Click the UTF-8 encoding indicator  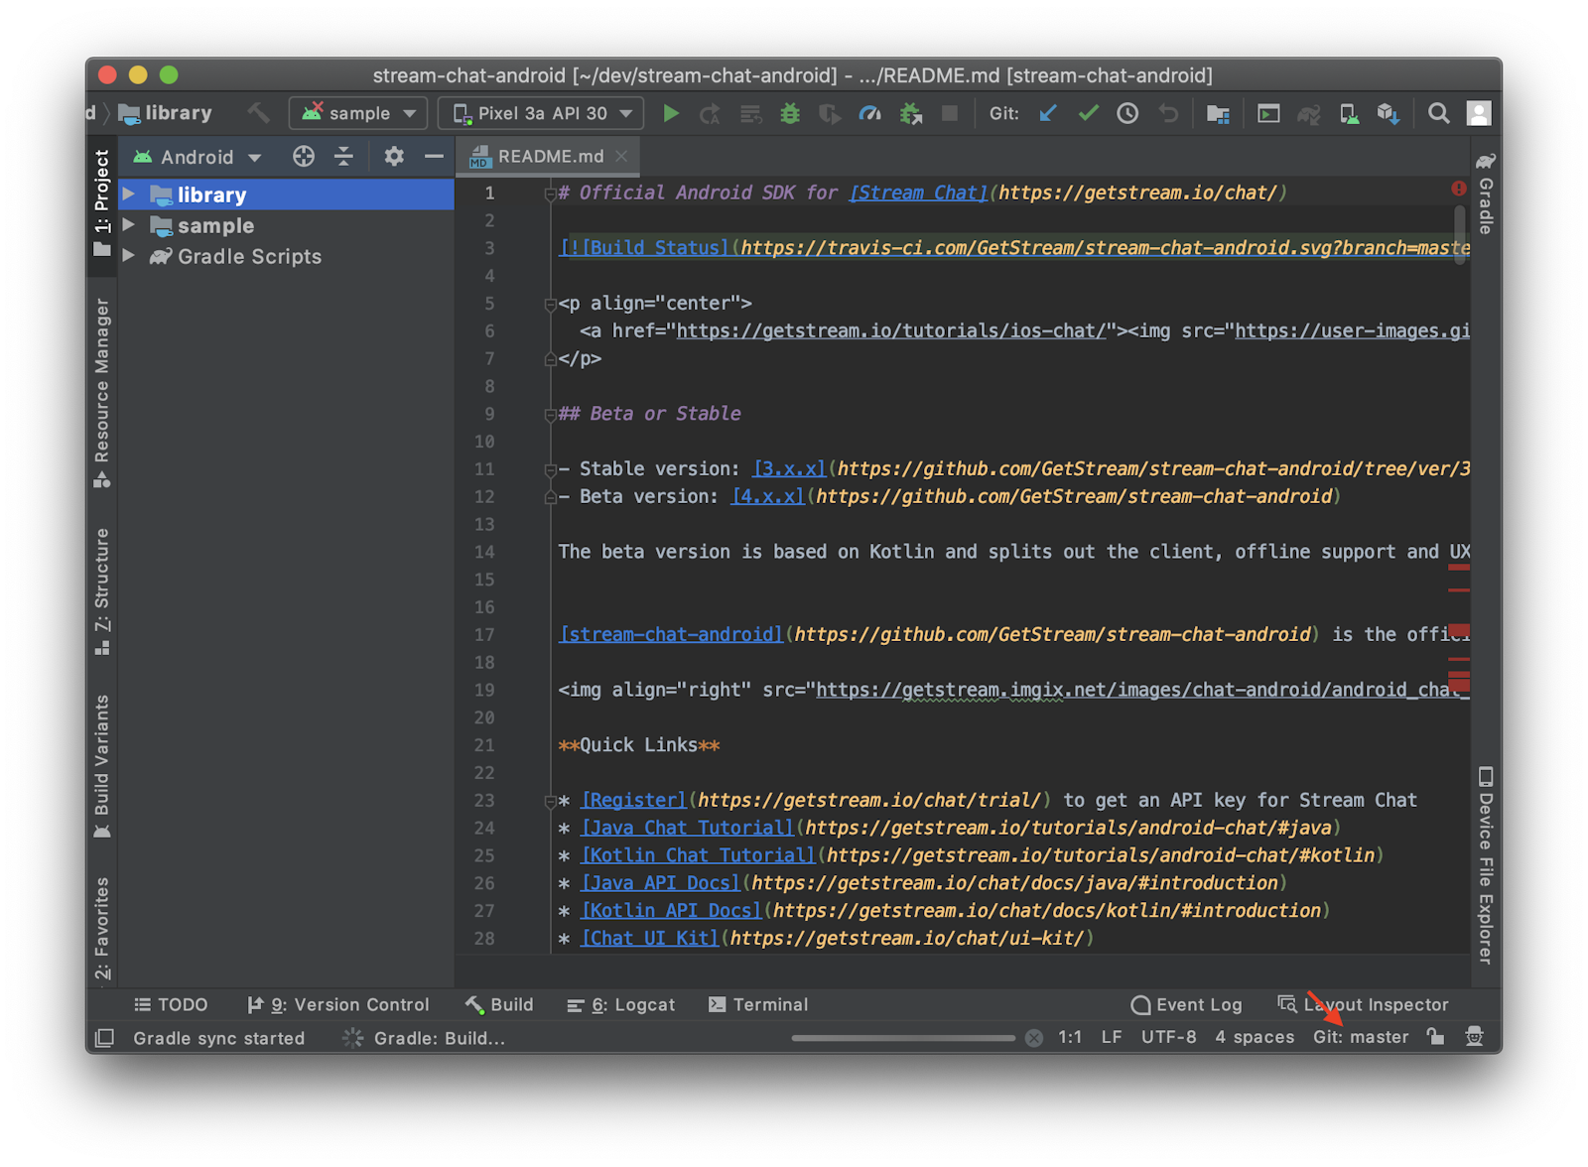(1168, 1037)
